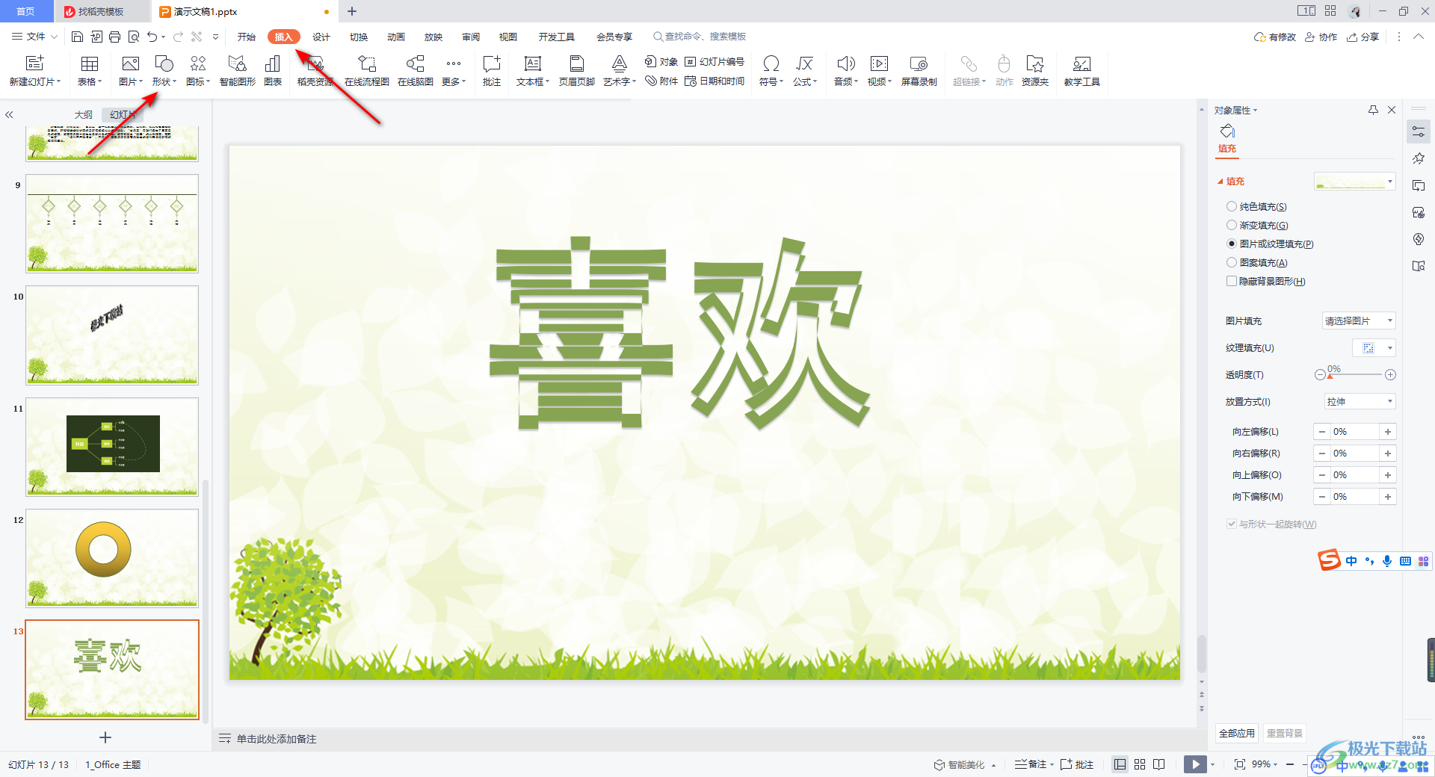Insert WordArt text
The image size is (1435, 777).
[x=619, y=71]
